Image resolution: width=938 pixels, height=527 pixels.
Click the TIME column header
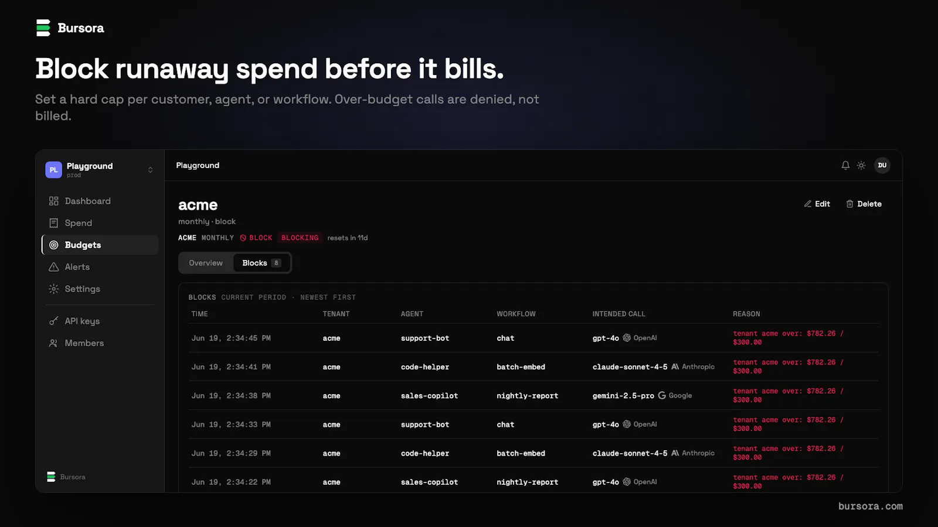pos(199,314)
